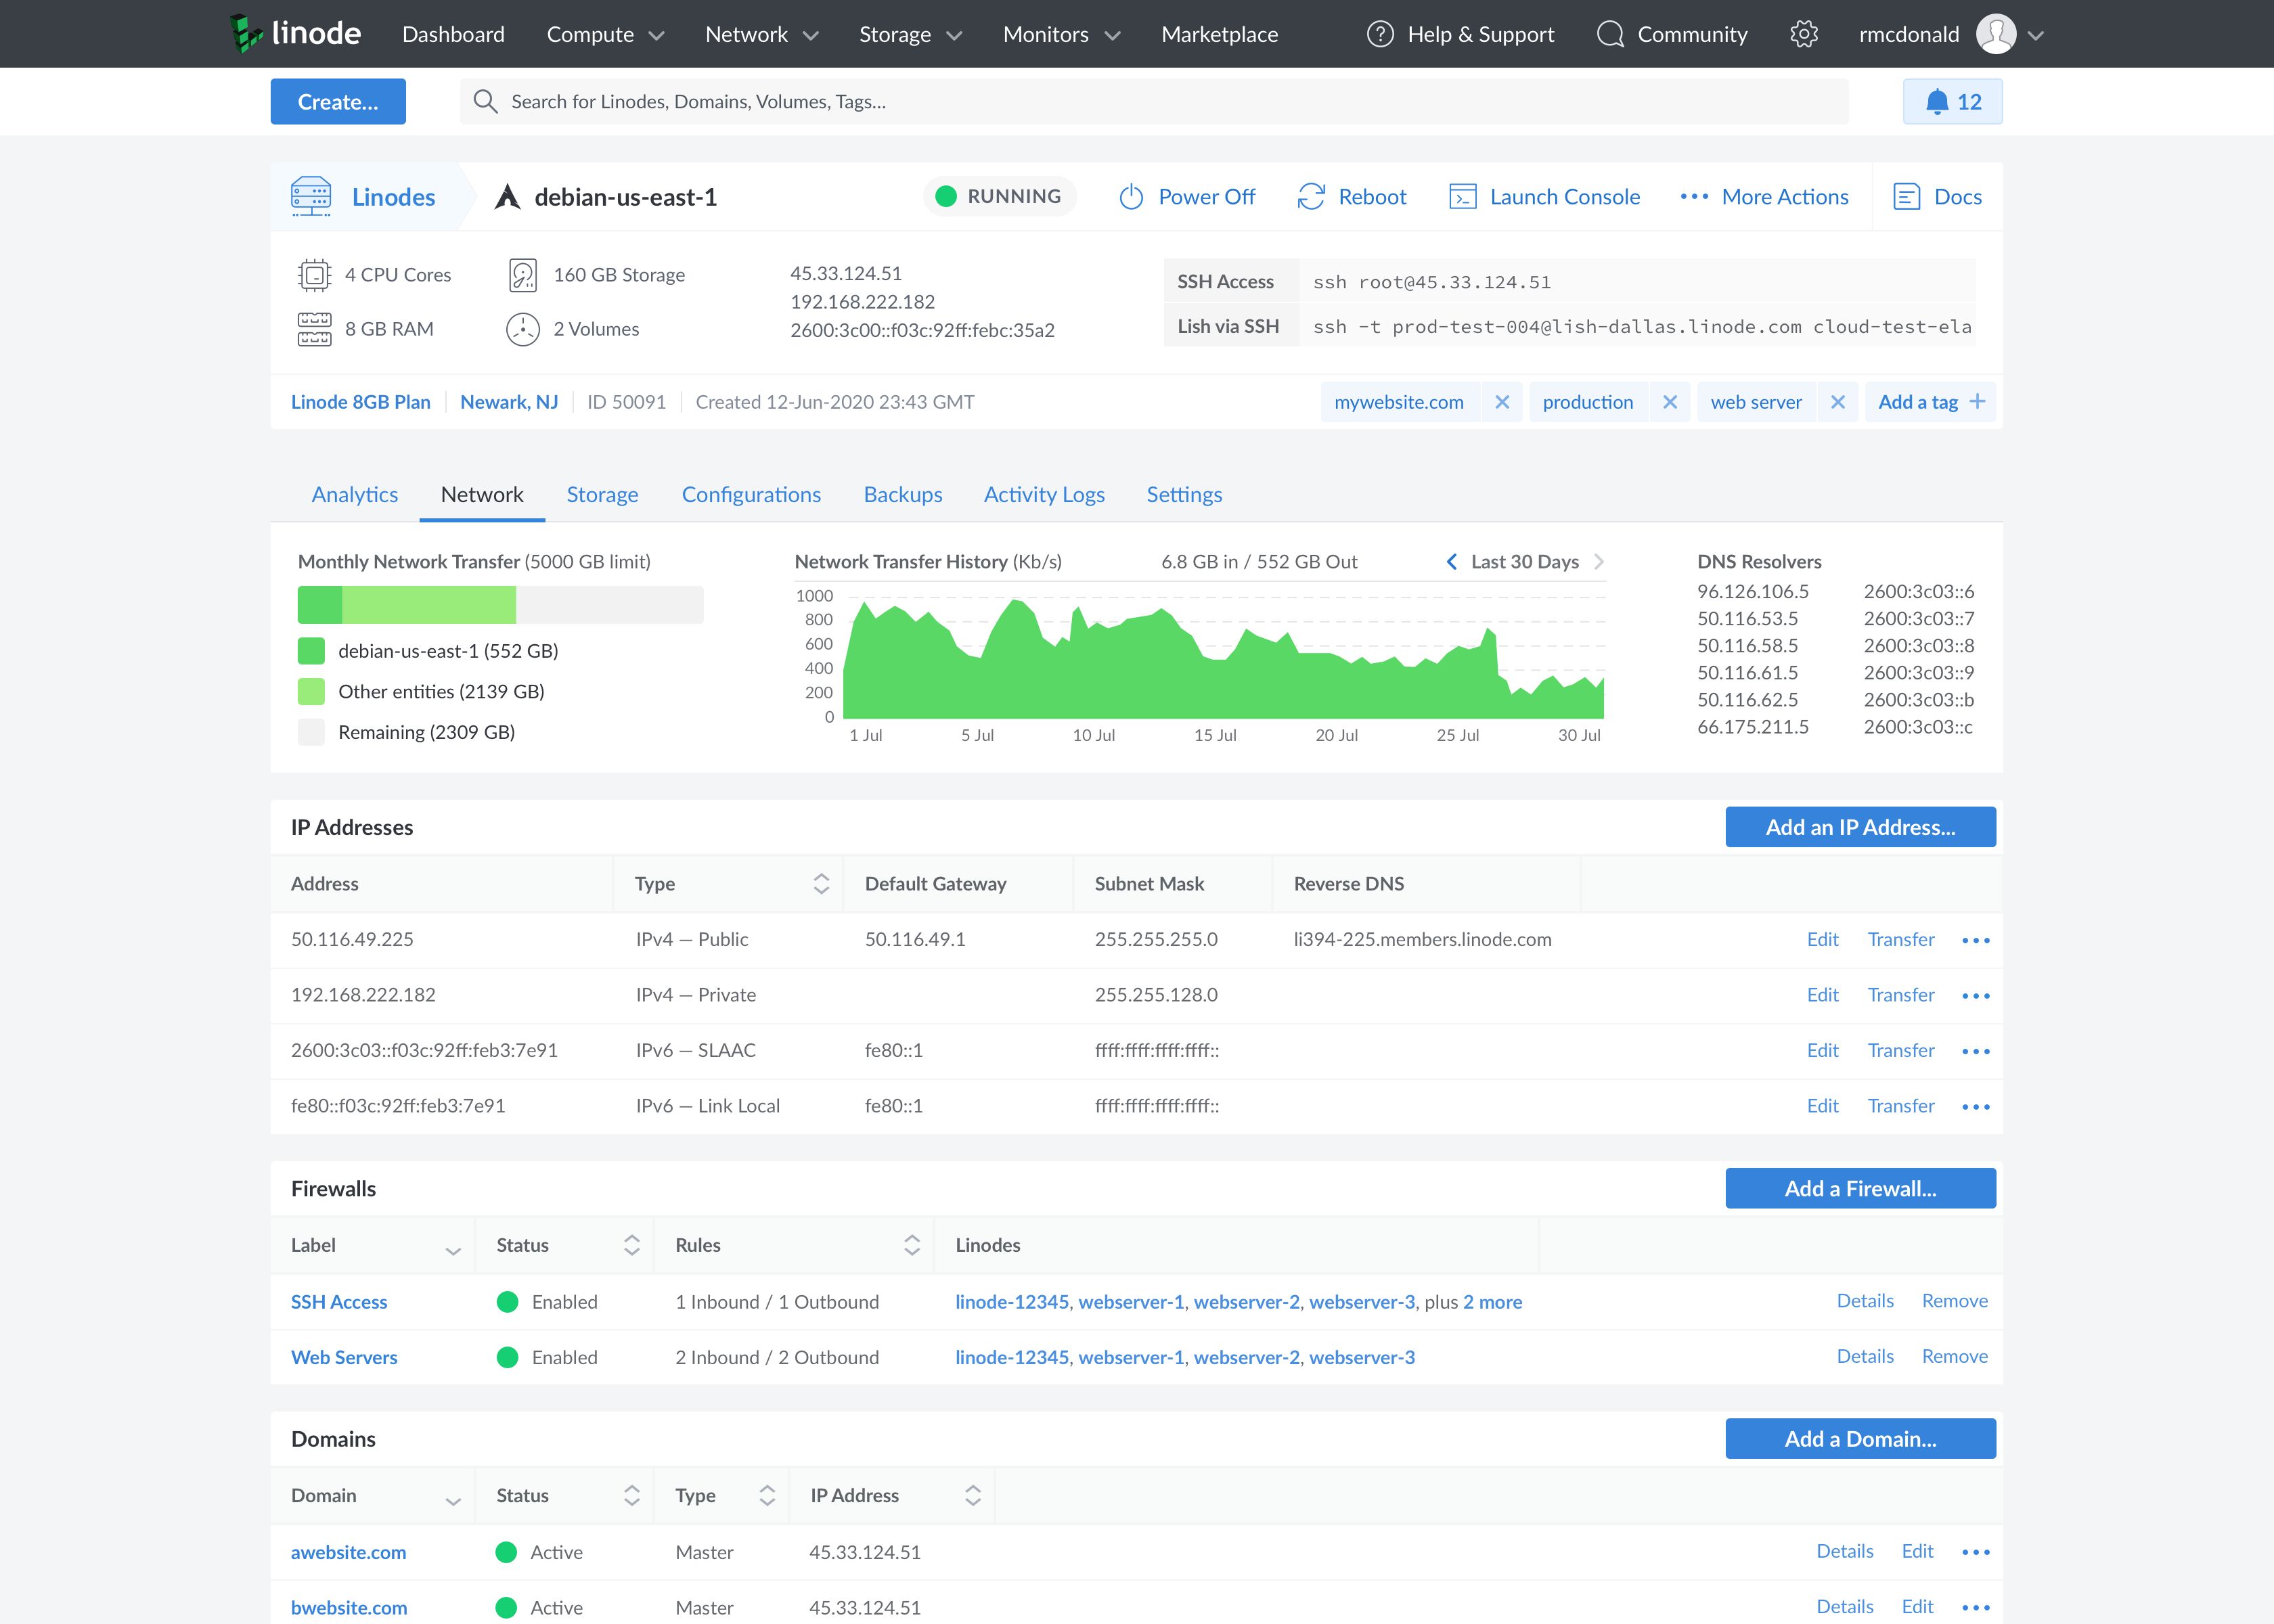Open more options for 2600:3c03::f03c:92ff:feb3:7e91
2274x1624 pixels.
pos(1976,1051)
